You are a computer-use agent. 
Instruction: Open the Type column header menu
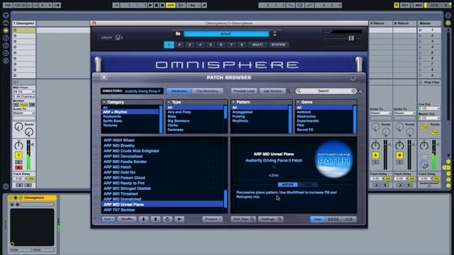pyautogui.click(x=196, y=102)
